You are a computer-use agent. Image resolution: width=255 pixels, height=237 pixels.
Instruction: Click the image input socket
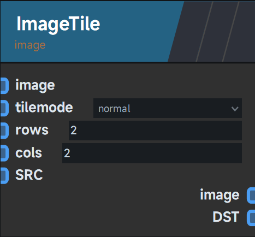click(4, 86)
